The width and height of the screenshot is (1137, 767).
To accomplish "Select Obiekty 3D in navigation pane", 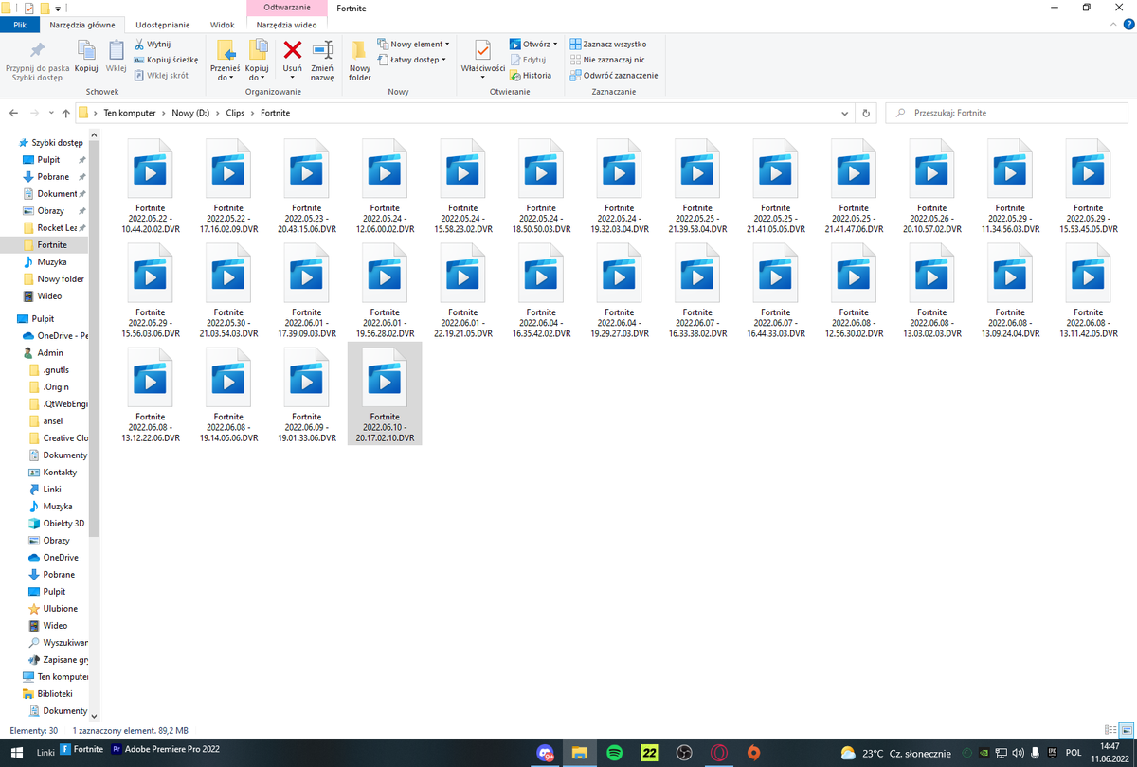I will click(x=56, y=523).
